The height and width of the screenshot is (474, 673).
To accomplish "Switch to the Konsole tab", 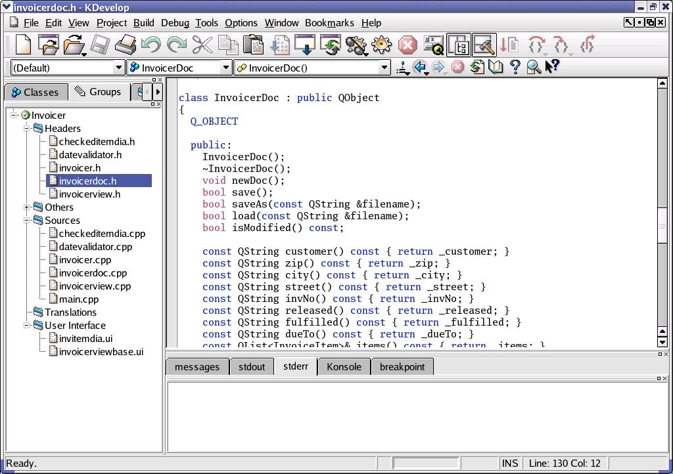I will pyautogui.click(x=344, y=367).
